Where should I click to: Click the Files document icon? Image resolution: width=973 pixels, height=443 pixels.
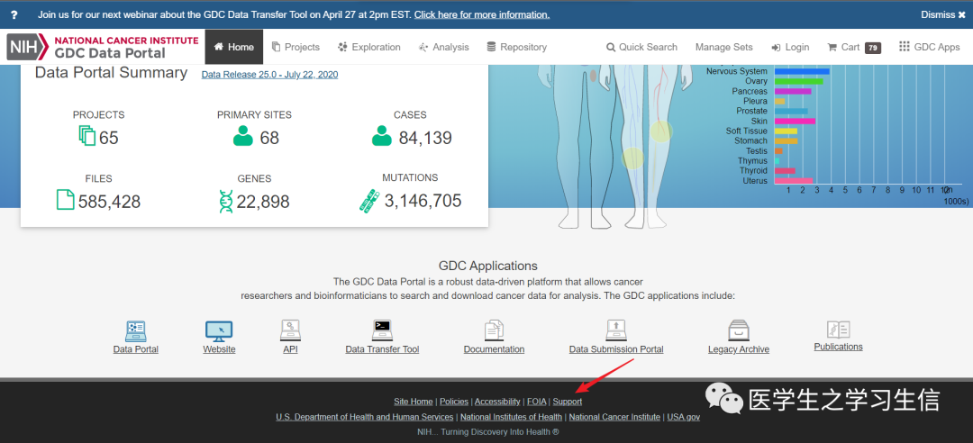(65, 200)
